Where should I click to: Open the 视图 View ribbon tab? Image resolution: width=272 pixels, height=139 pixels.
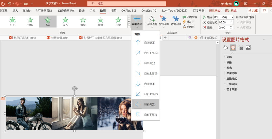113,11
